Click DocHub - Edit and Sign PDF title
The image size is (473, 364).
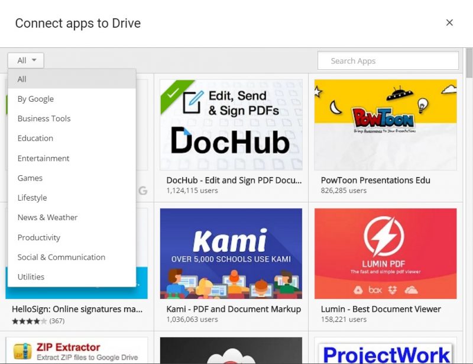click(234, 180)
